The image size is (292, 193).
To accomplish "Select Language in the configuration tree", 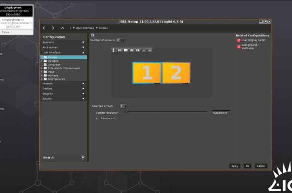I will [x=54, y=65].
